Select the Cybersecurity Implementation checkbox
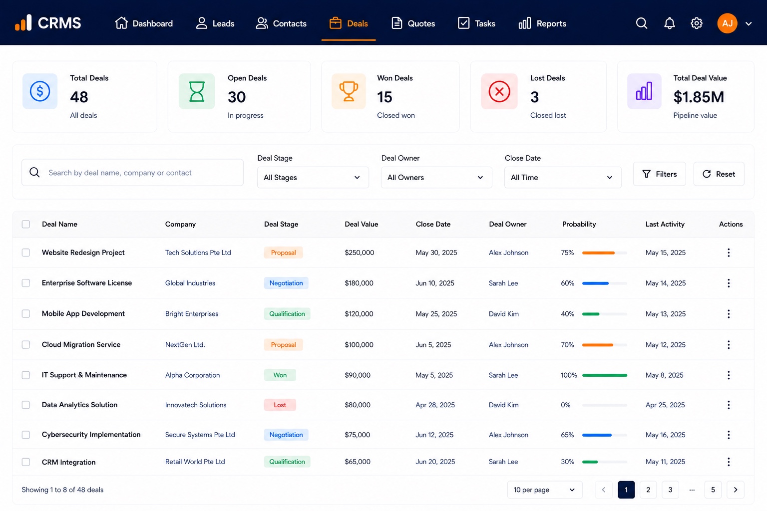Screen dimensions: 767x511 coord(26,435)
